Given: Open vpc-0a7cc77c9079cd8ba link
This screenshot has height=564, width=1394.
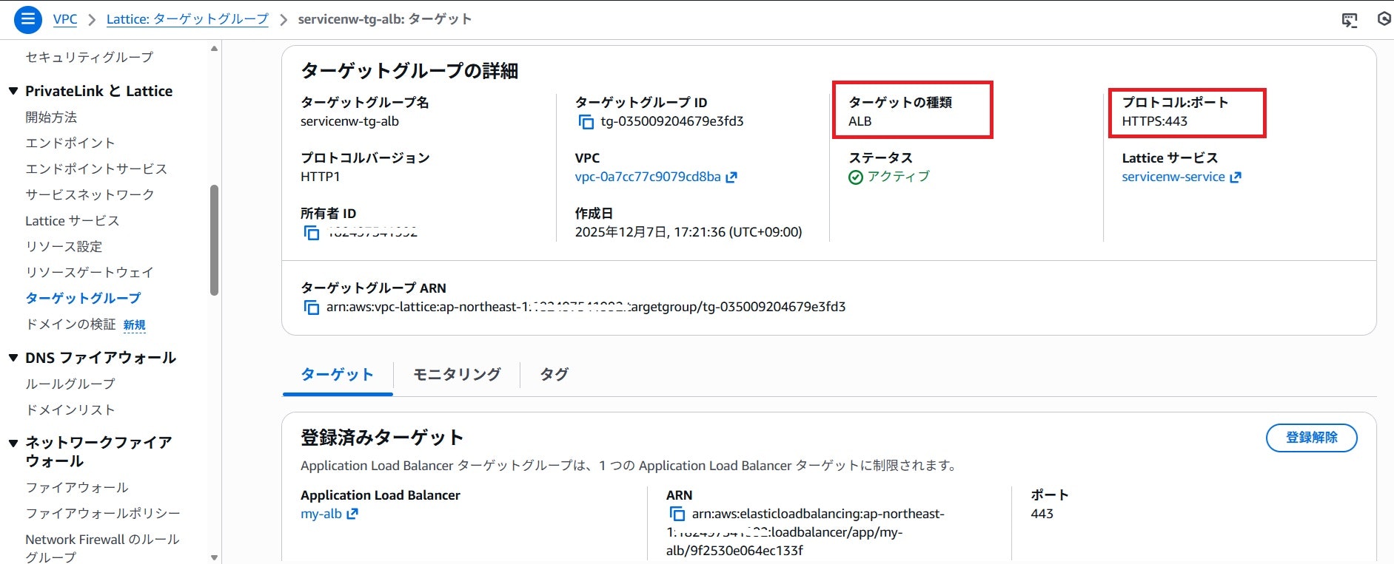Looking at the screenshot, I should pos(648,177).
